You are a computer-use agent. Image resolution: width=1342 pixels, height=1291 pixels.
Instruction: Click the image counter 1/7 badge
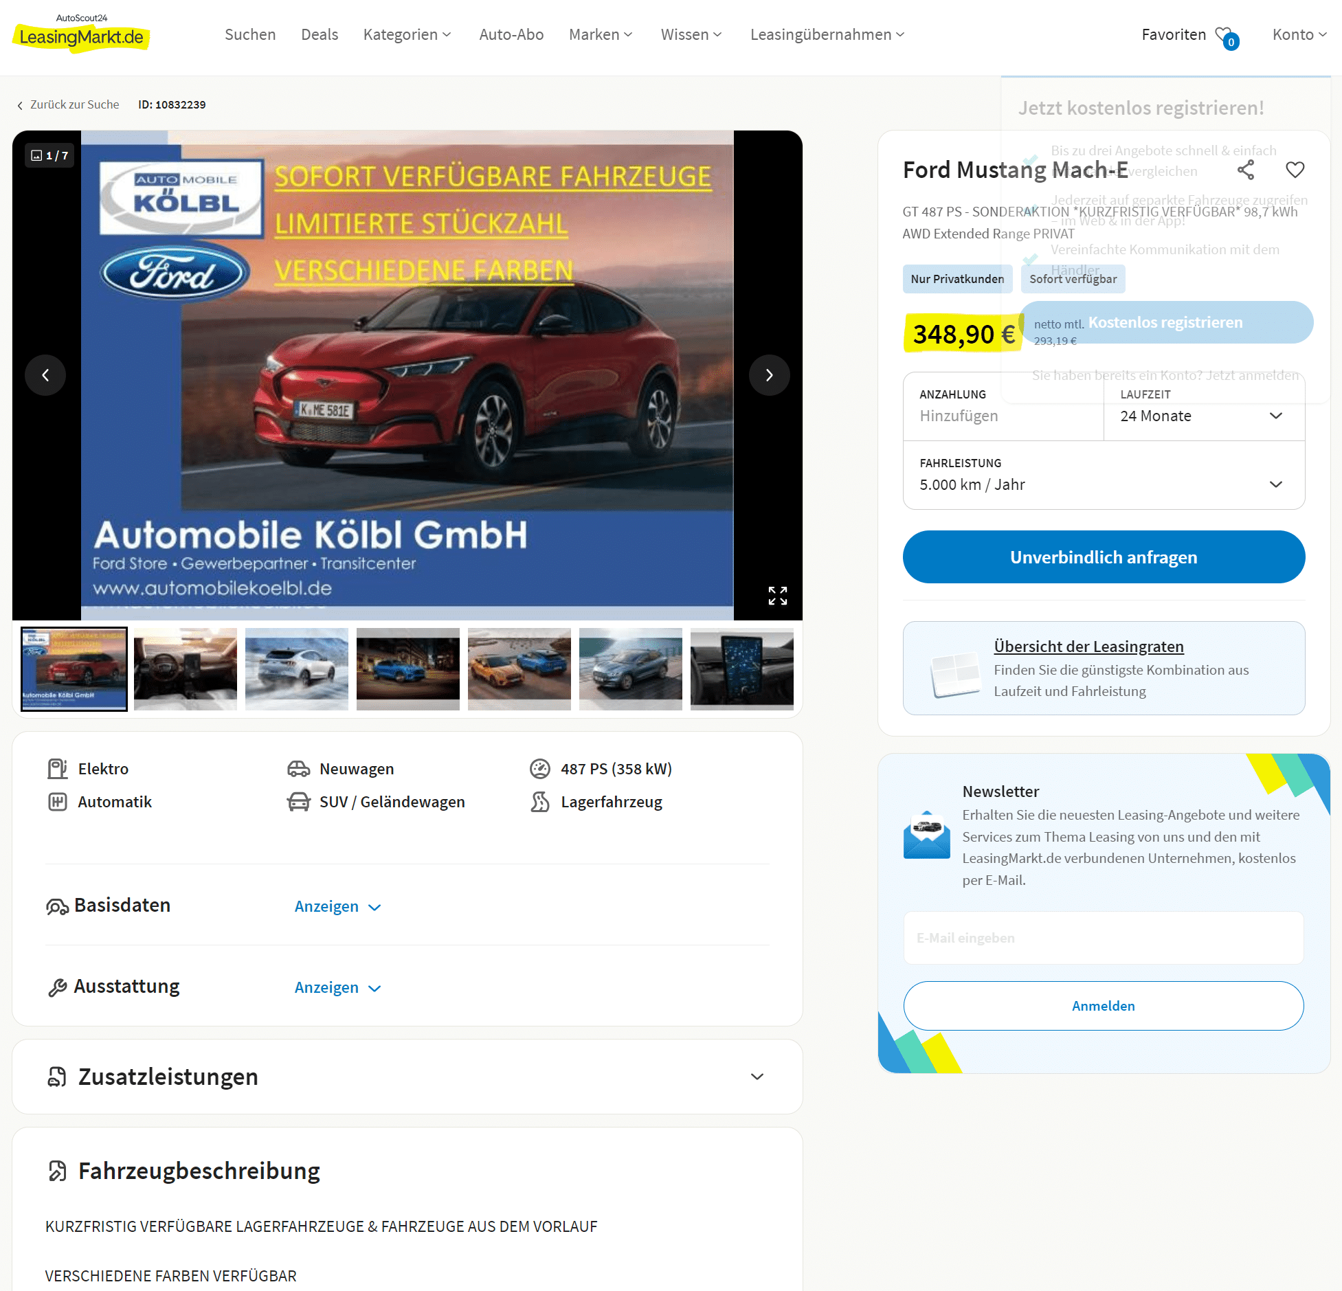(x=50, y=155)
